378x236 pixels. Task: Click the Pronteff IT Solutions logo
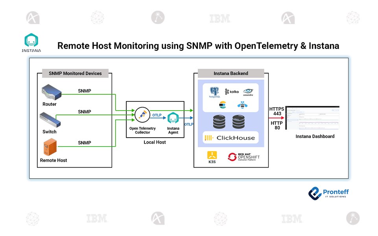328,194
